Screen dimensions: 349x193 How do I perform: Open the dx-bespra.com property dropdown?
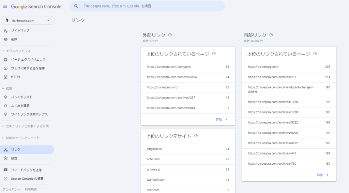(28, 20)
